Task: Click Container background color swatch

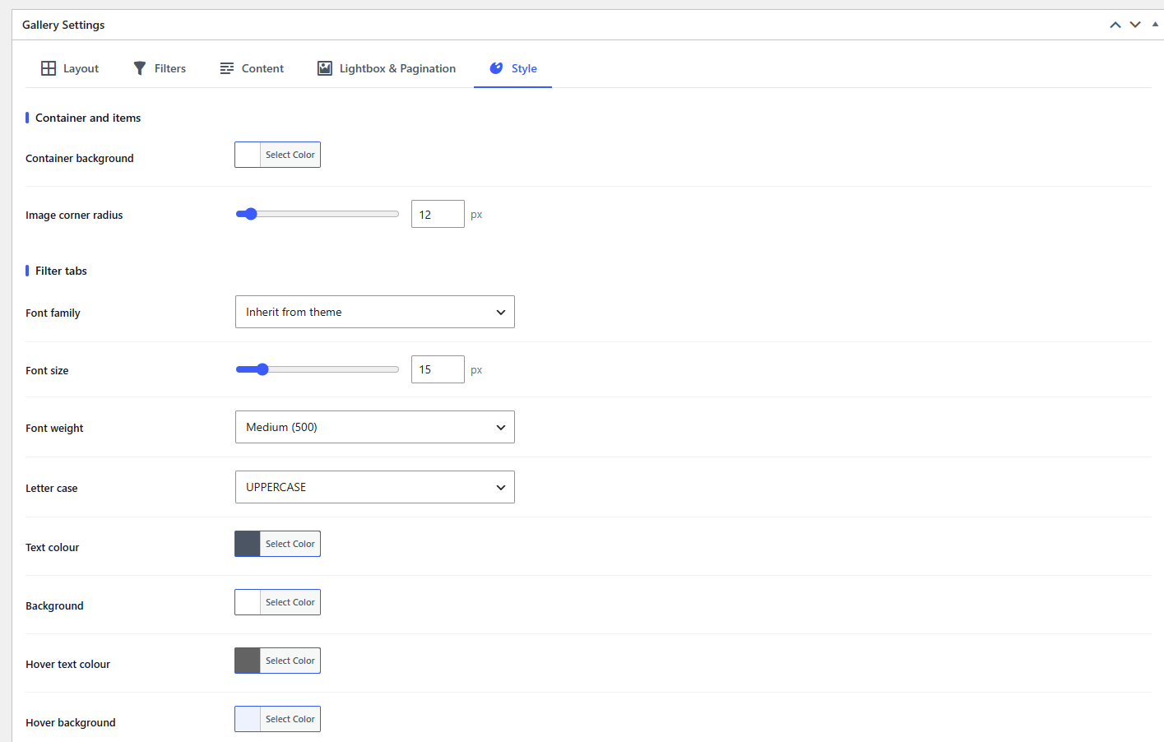Action: tap(248, 155)
